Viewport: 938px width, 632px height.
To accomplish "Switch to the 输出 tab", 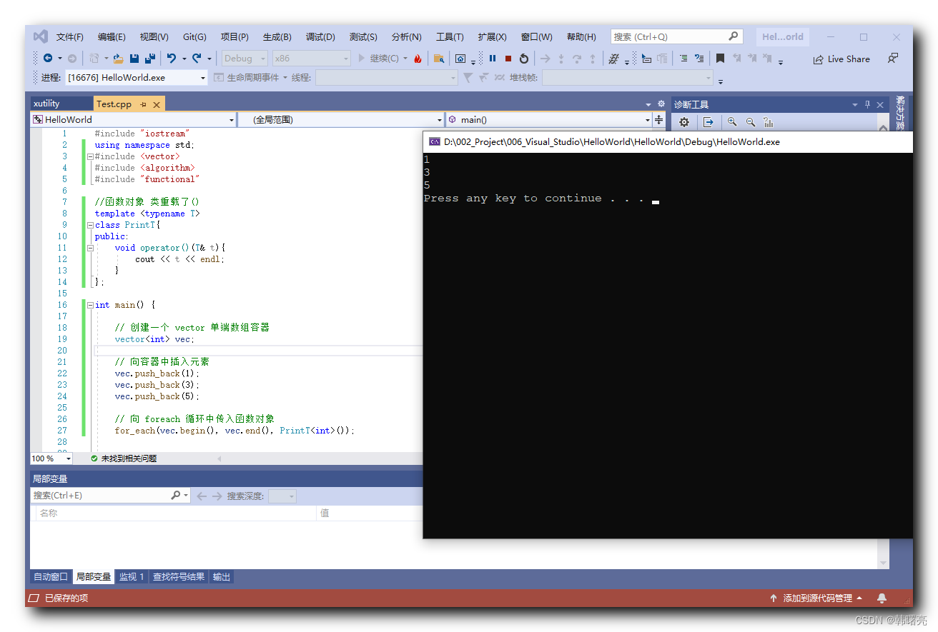I will click(221, 577).
